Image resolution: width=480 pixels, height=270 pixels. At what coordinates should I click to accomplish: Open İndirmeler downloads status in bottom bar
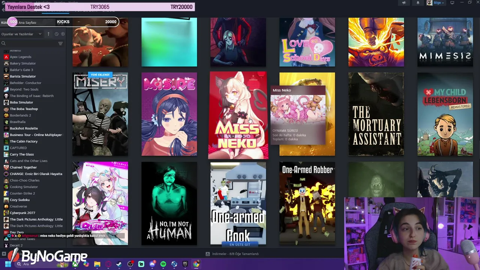[232, 254]
